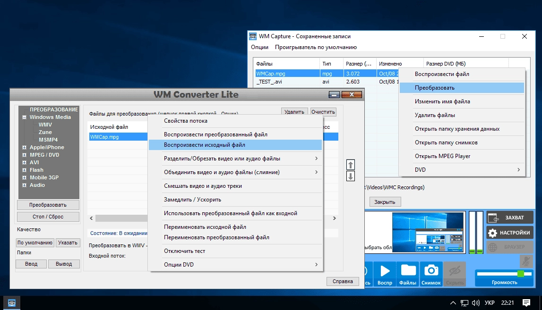
Task: Click the Стоп / Сброс button
Action: point(48,217)
